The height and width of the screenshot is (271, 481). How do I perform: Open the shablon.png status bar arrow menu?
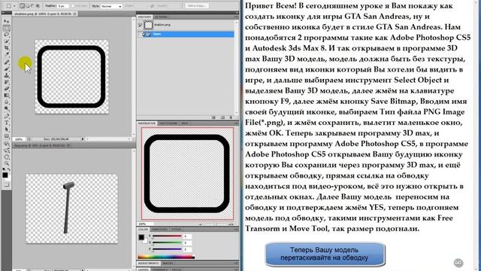pyautogui.click(x=83, y=139)
